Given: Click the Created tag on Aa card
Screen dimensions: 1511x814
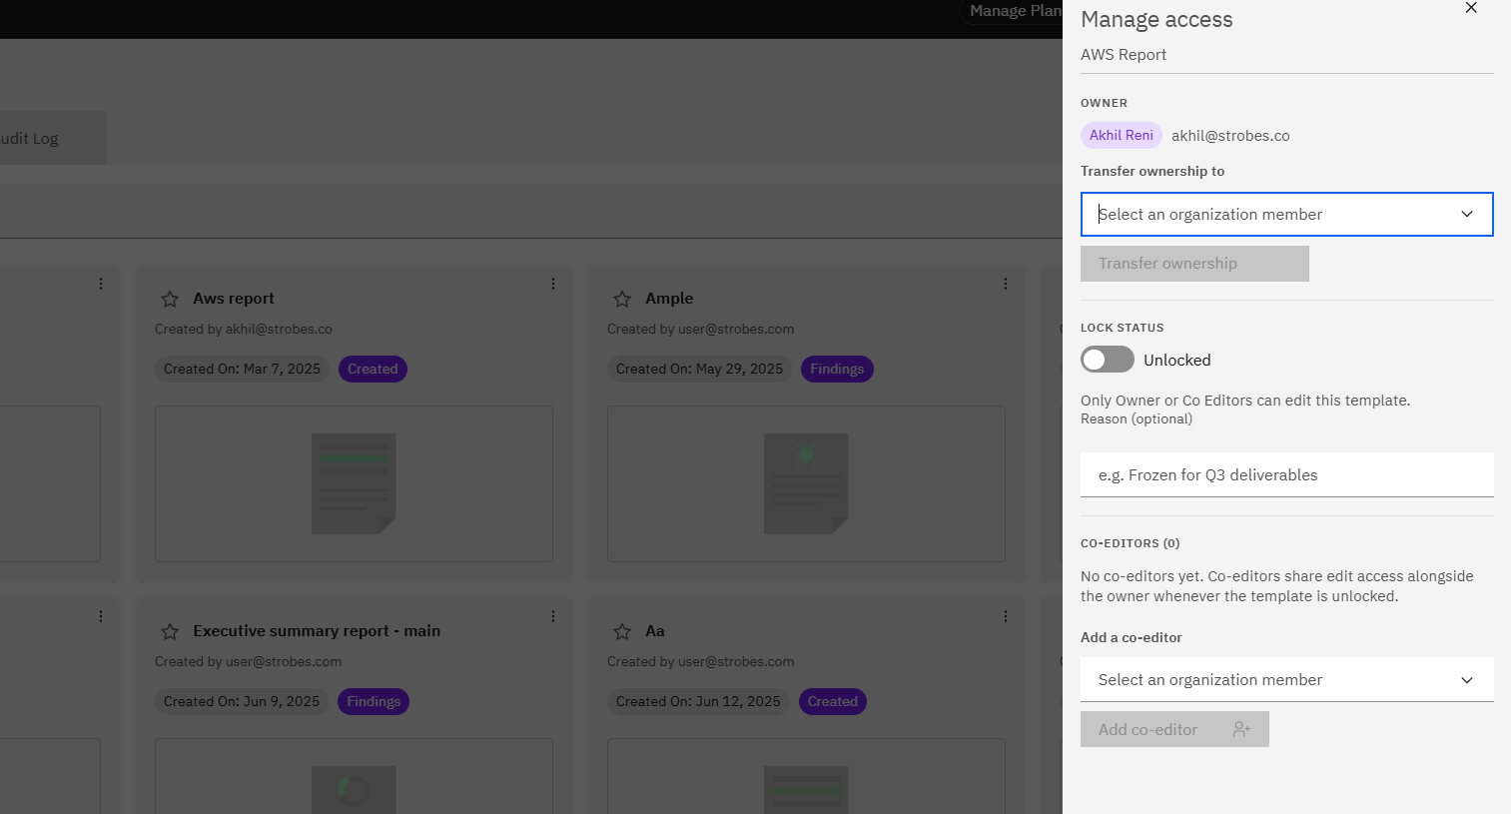Looking at the screenshot, I should click(833, 701).
